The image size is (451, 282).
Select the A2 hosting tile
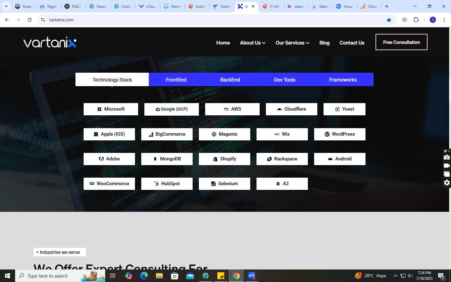click(x=282, y=184)
